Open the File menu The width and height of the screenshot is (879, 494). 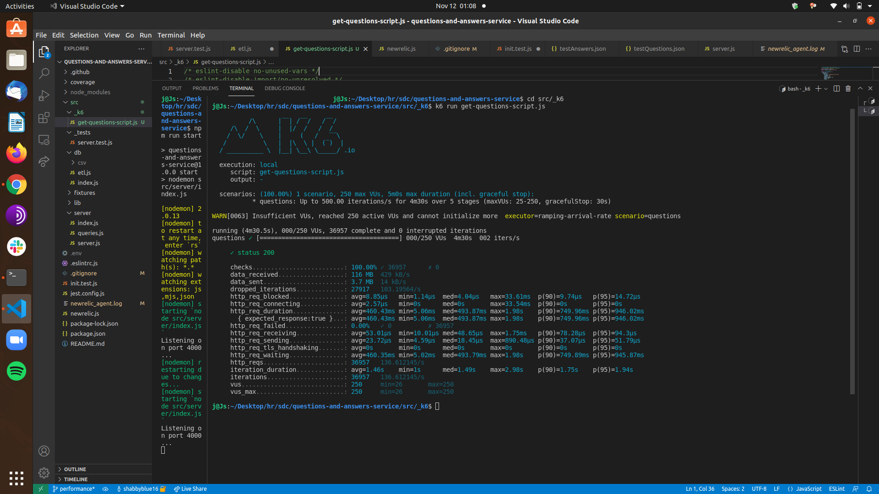coord(41,35)
